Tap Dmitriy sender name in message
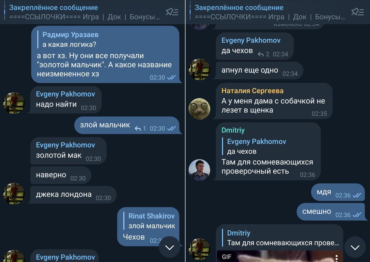The width and height of the screenshot is (370, 262). coord(233,130)
